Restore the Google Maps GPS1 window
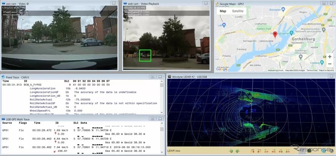 click(324, 3)
